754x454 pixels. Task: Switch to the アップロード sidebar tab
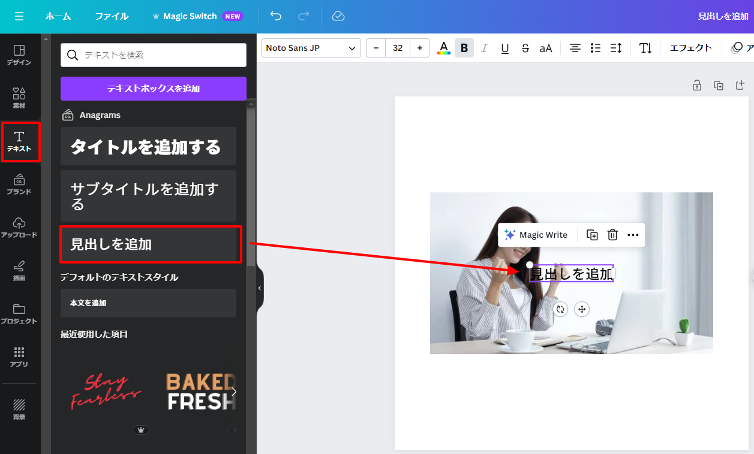click(19, 228)
